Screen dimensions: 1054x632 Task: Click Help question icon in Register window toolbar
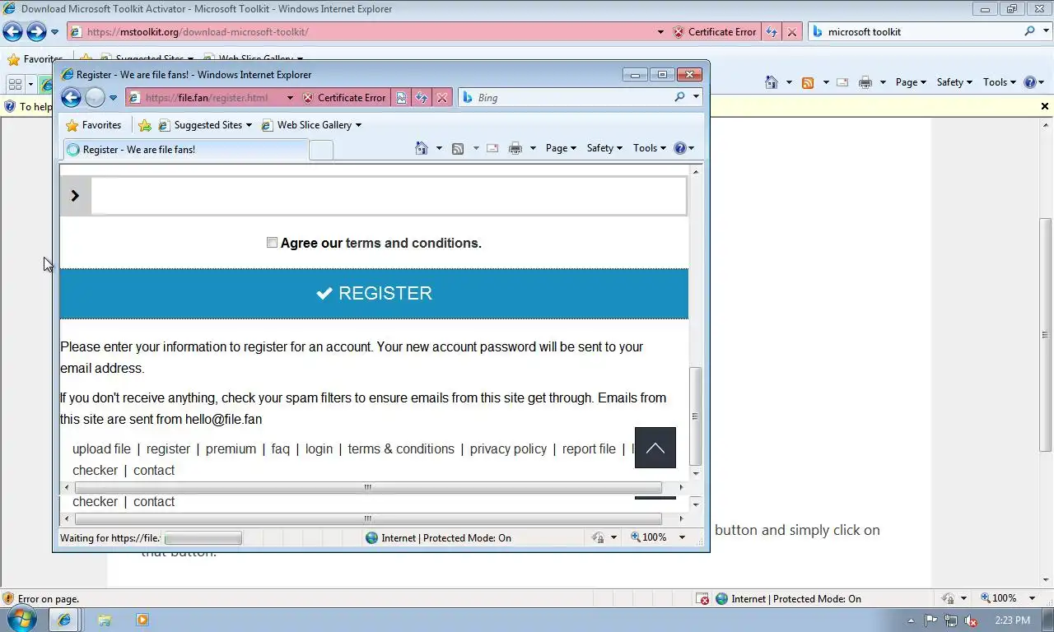(x=680, y=148)
